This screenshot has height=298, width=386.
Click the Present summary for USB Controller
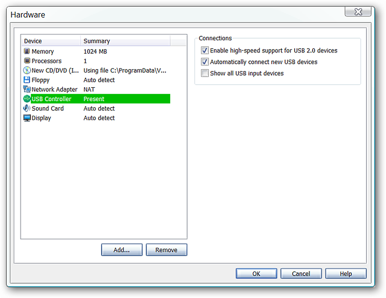94,99
